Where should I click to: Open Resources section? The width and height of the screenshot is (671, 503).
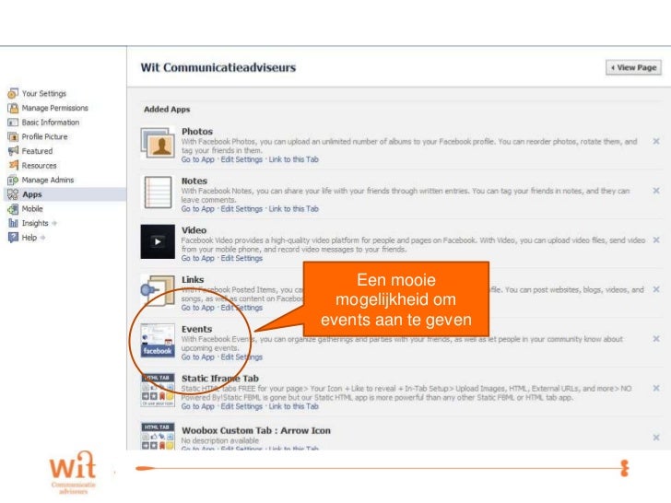coord(39,166)
